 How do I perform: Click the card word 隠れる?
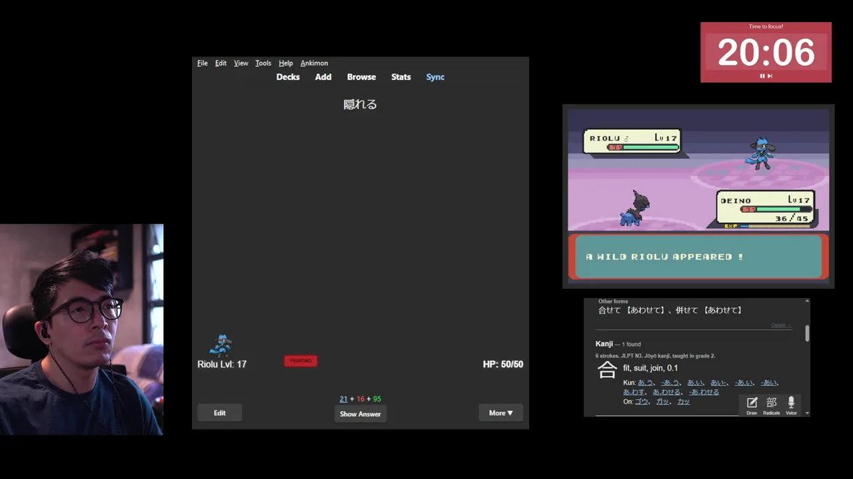coord(360,104)
